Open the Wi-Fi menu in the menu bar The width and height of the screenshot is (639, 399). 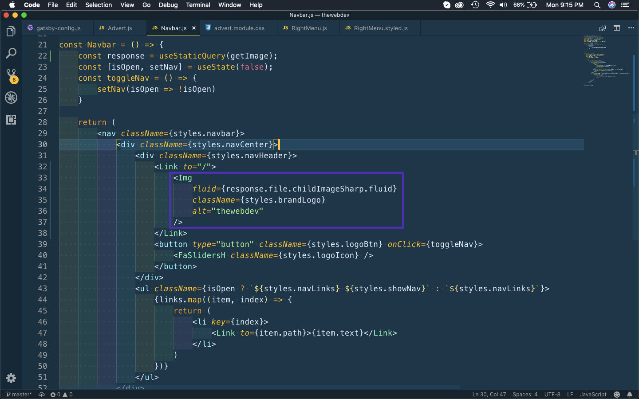pyautogui.click(x=490, y=5)
